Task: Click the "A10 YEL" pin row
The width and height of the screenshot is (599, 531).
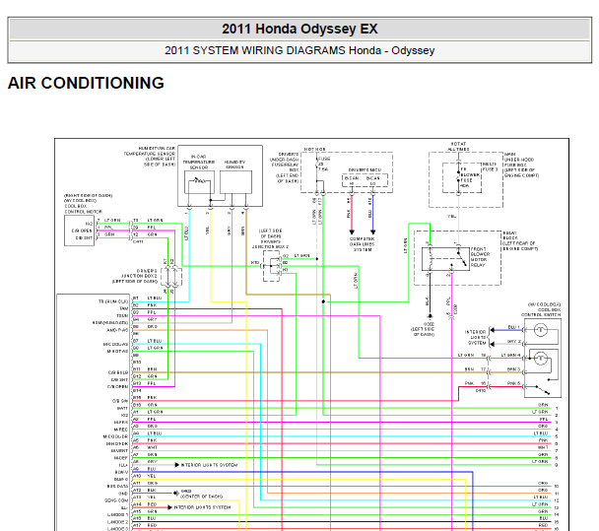Action: pos(145,476)
